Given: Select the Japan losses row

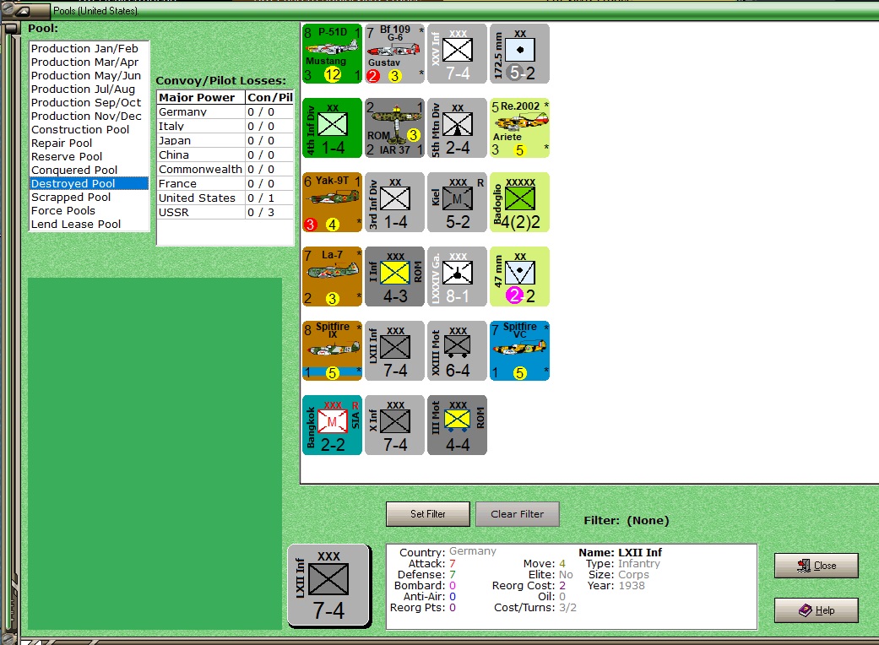Looking at the screenshot, I should click(225, 141).
